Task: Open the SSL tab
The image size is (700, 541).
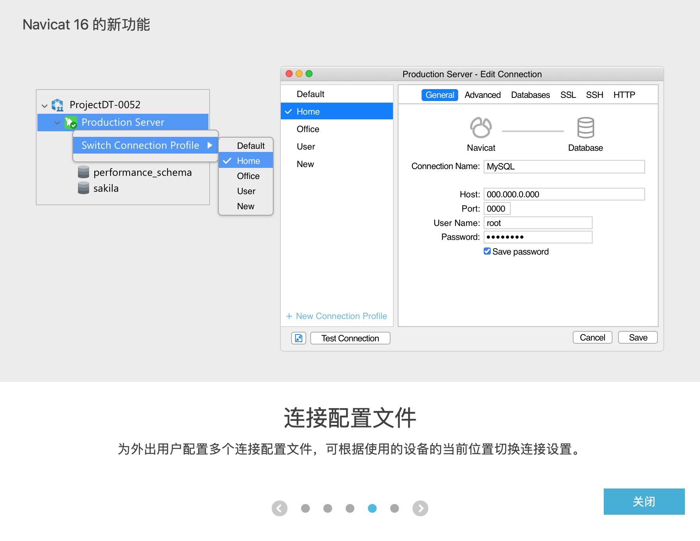Action: [568, 95]
